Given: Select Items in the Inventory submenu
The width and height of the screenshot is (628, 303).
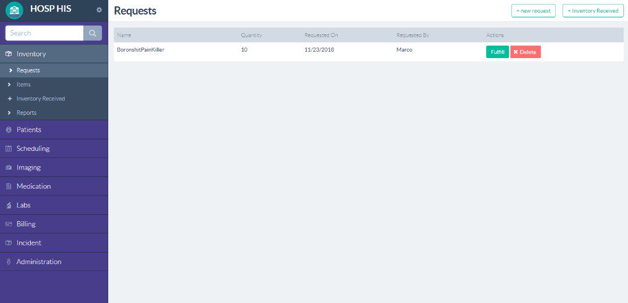Looking at the screenshot, I should click(x=54, y=85).
